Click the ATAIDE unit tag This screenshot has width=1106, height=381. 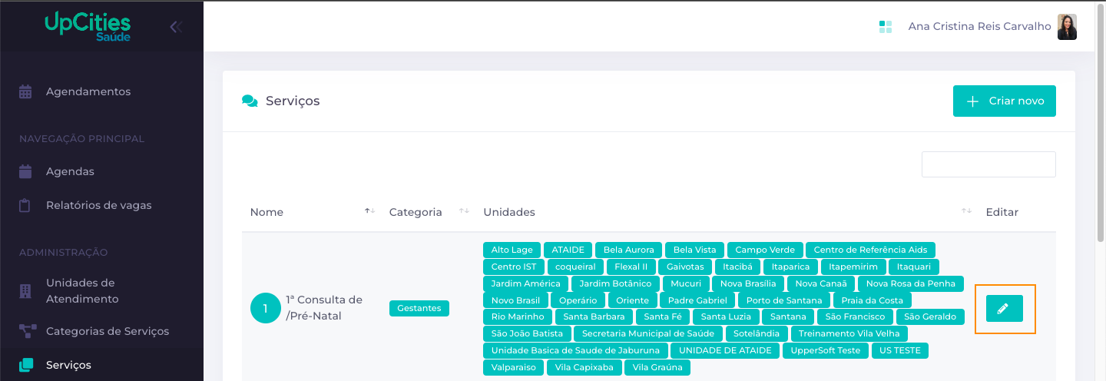click(x=568, y=250)
